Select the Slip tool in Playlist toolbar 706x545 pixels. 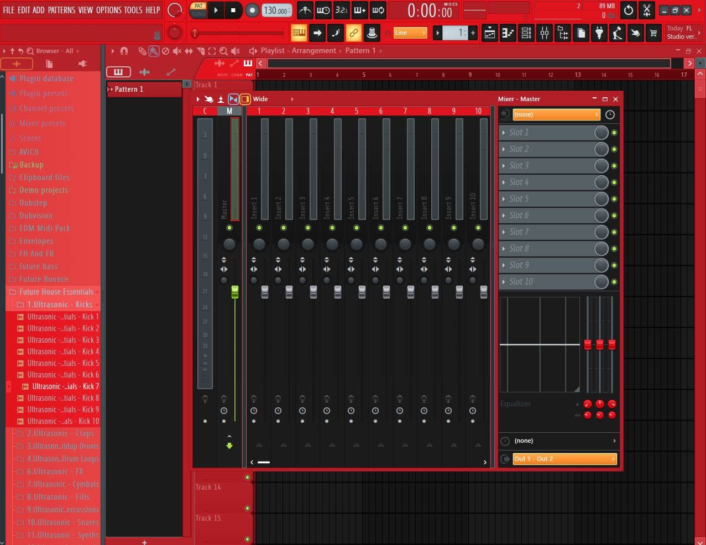[x=189, y=51]
